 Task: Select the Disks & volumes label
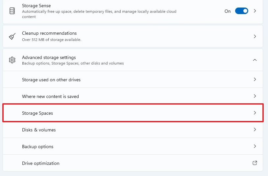tap(39, 130)
